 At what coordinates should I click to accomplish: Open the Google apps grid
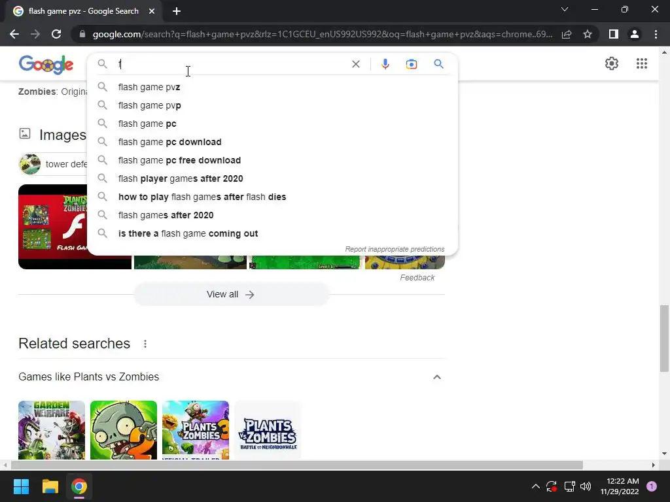(x=641, y=63)
